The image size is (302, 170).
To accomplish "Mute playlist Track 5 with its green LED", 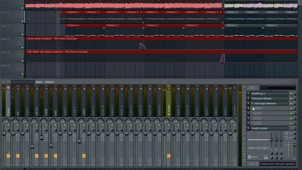I will tap(22, 61).
